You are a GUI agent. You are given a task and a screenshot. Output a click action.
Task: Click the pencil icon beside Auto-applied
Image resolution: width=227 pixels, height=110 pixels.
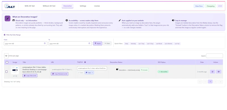pyautogui.click(x=120, y=20)
